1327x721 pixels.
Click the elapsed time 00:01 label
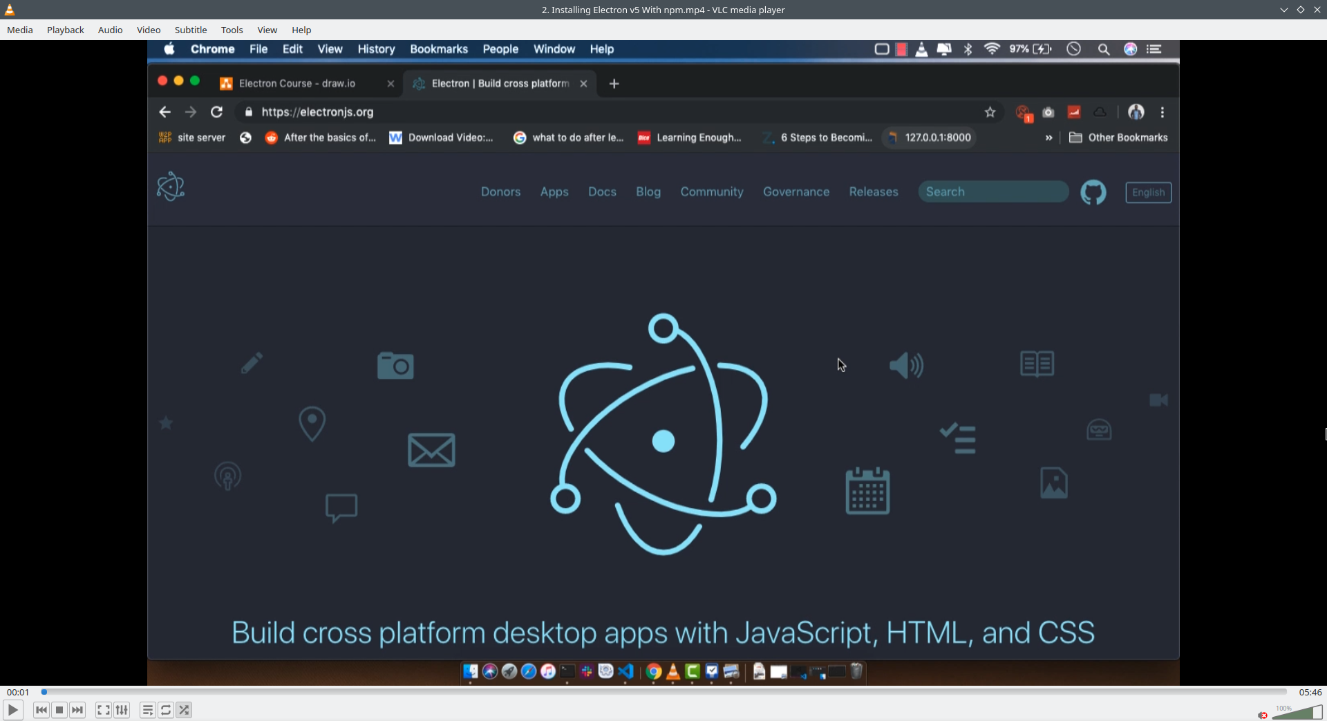18,692
